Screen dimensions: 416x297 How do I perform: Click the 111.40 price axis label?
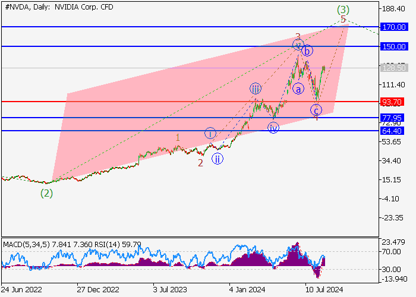[393, 85]
